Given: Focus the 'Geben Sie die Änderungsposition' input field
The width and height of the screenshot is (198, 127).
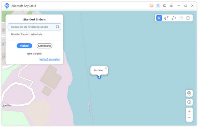Looking at the screenshot, I should pyautogui.click(x=34, y=27).
